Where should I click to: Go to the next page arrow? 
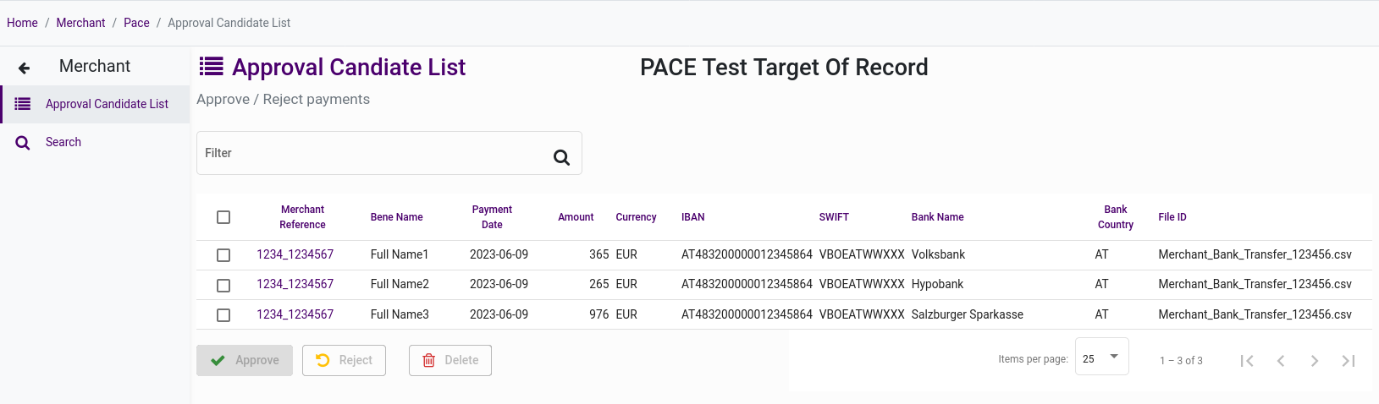1315,361
